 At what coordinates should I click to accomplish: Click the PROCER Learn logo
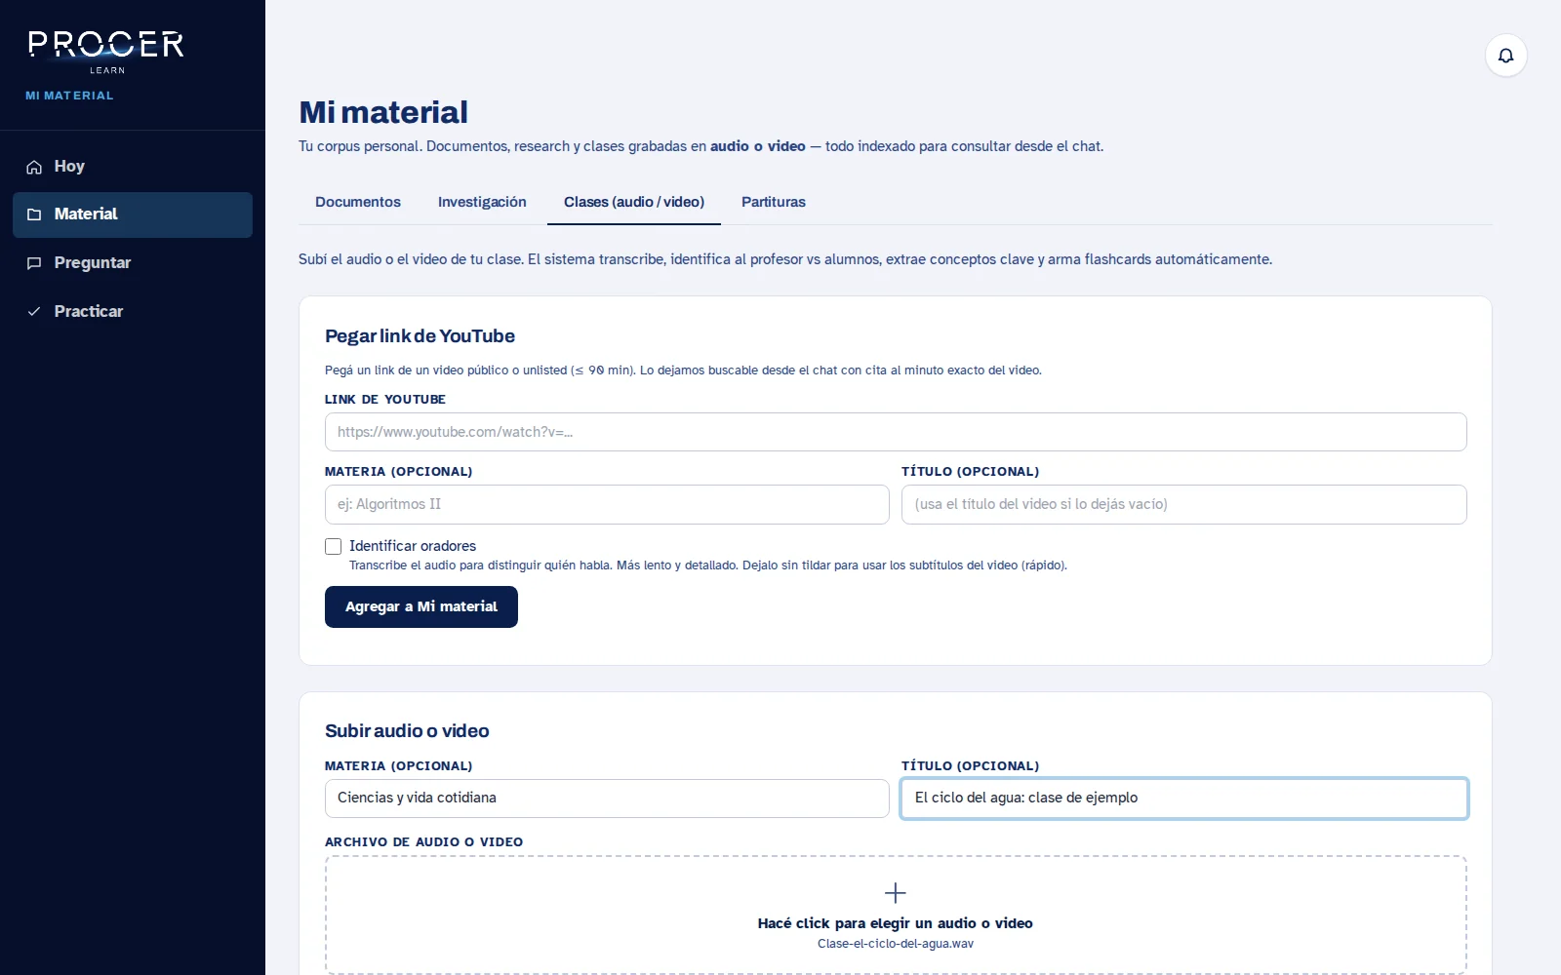coord(106,52)
